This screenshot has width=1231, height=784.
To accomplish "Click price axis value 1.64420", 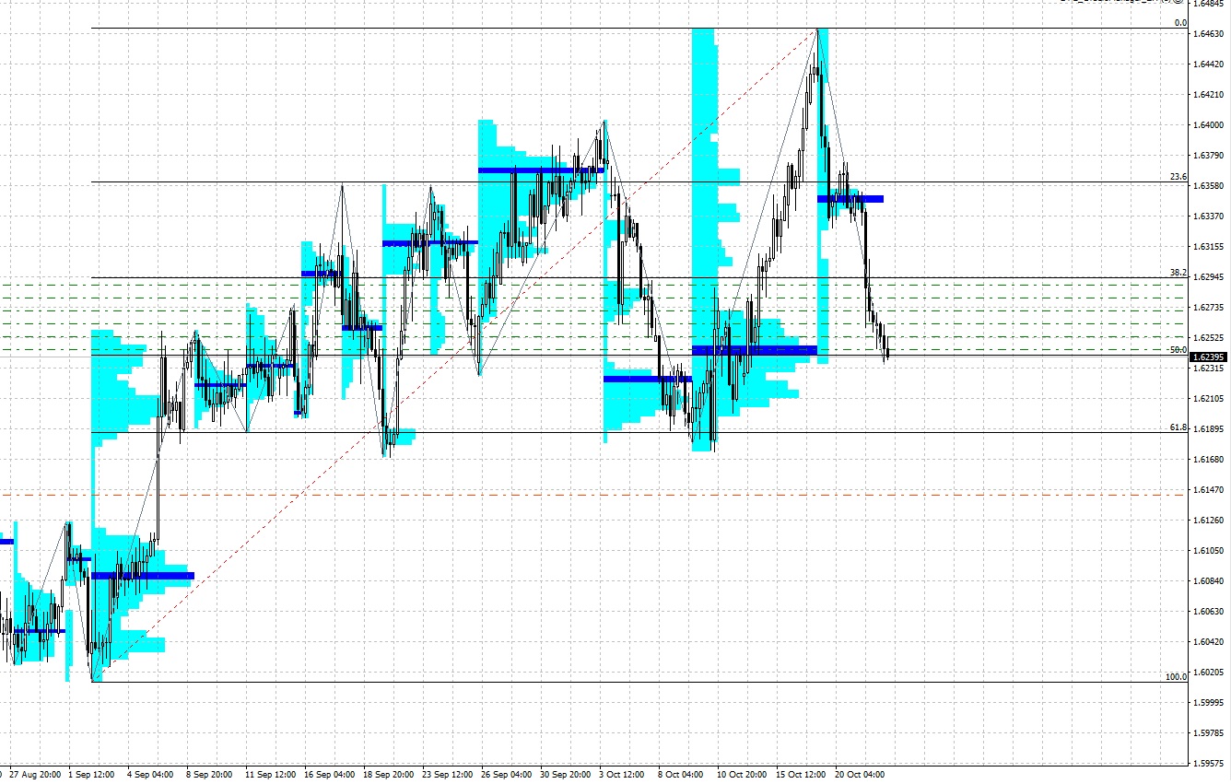I will [1209, 64].
